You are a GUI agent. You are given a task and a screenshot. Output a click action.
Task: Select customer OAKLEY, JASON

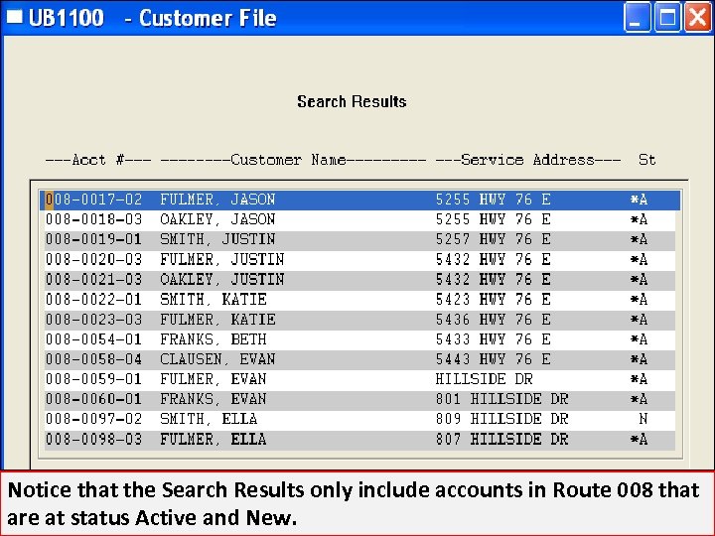point(217,219)
